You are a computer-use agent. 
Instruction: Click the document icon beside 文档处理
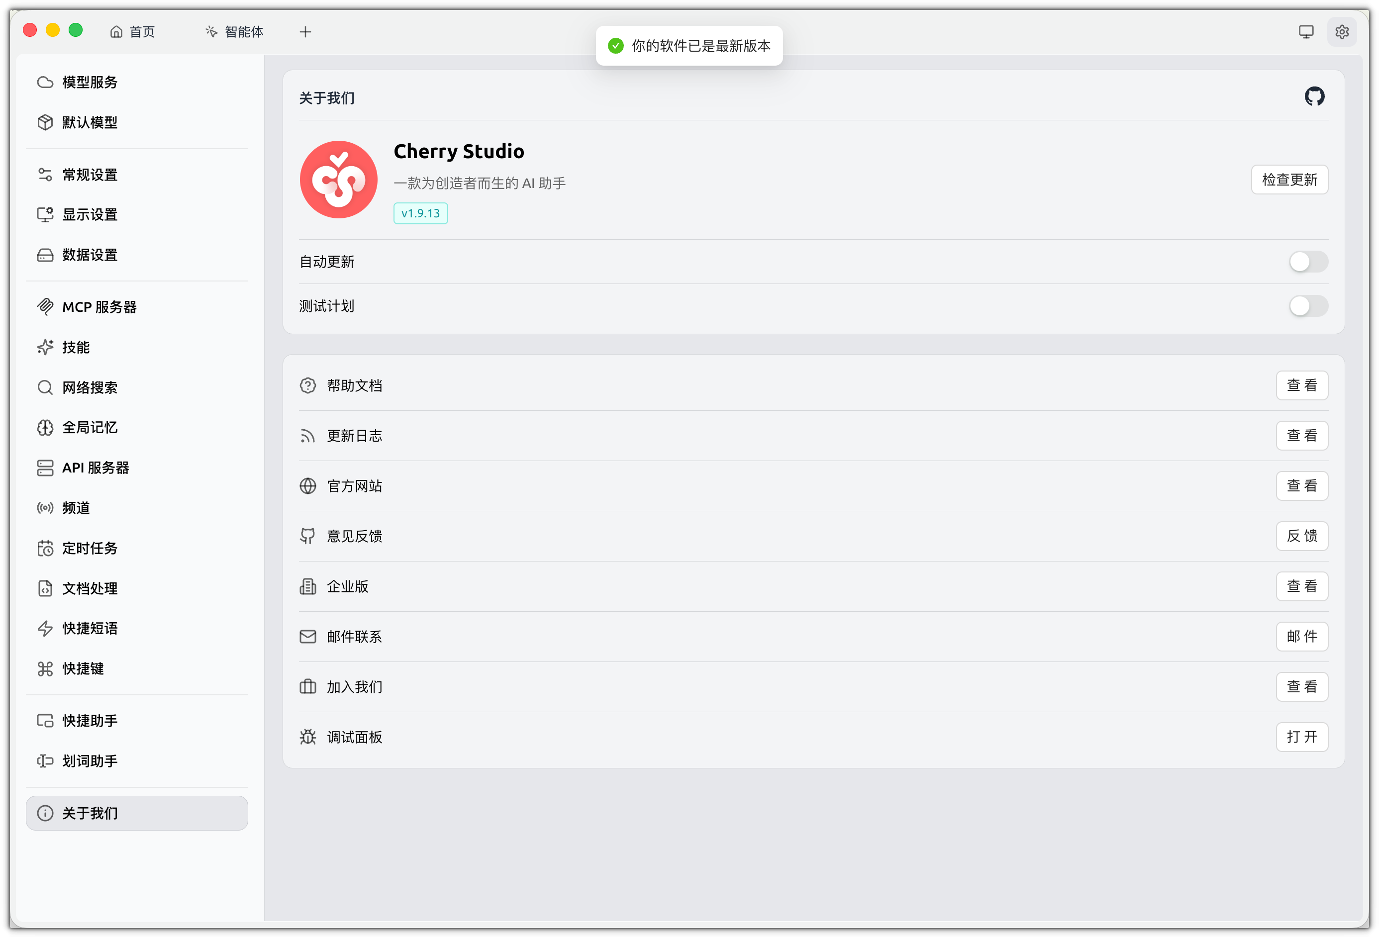(45, 588)
